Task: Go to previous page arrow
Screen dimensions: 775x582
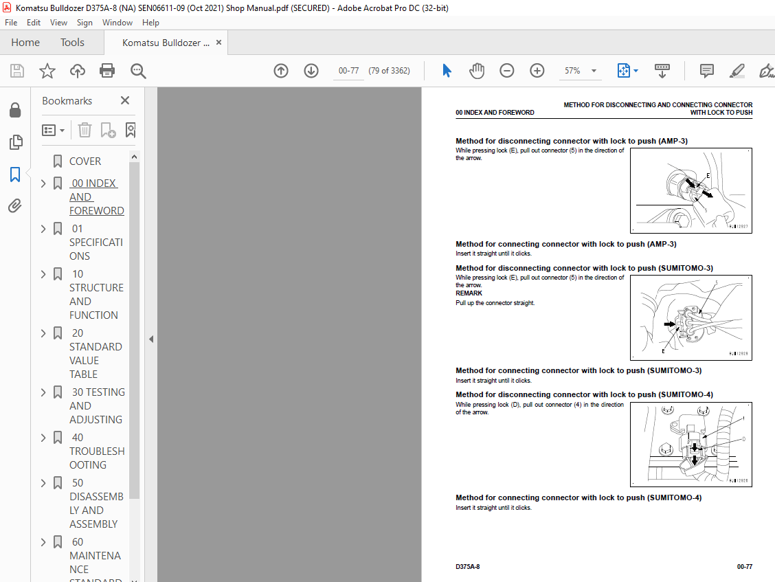Action: 281,71
